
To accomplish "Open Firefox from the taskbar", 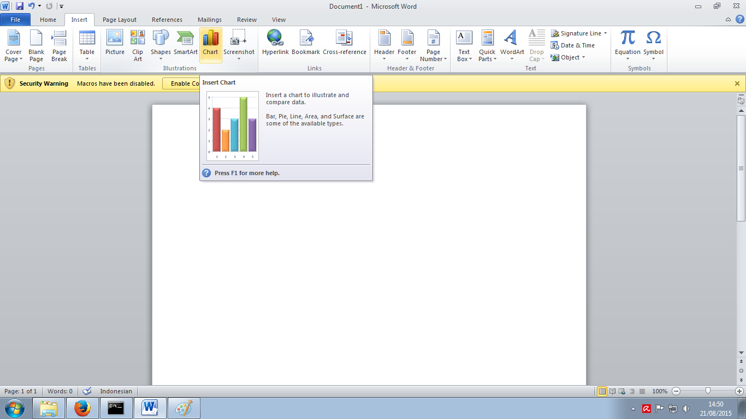I will [x=82, y=408].
